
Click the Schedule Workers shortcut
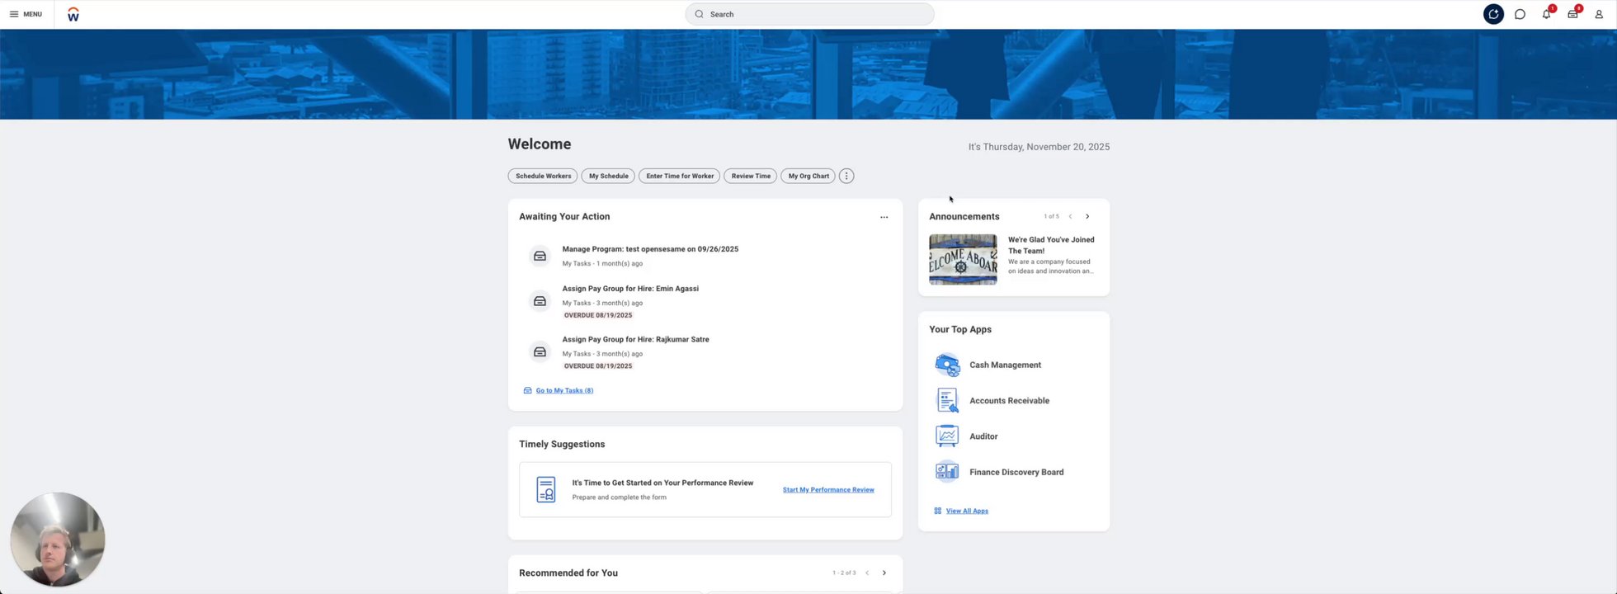(x=543, y=176)
